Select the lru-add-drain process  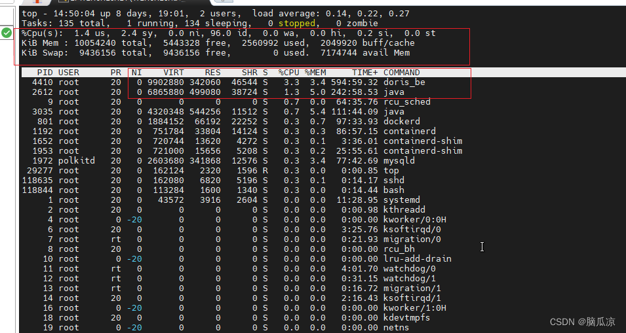click(x=417, y=259)
